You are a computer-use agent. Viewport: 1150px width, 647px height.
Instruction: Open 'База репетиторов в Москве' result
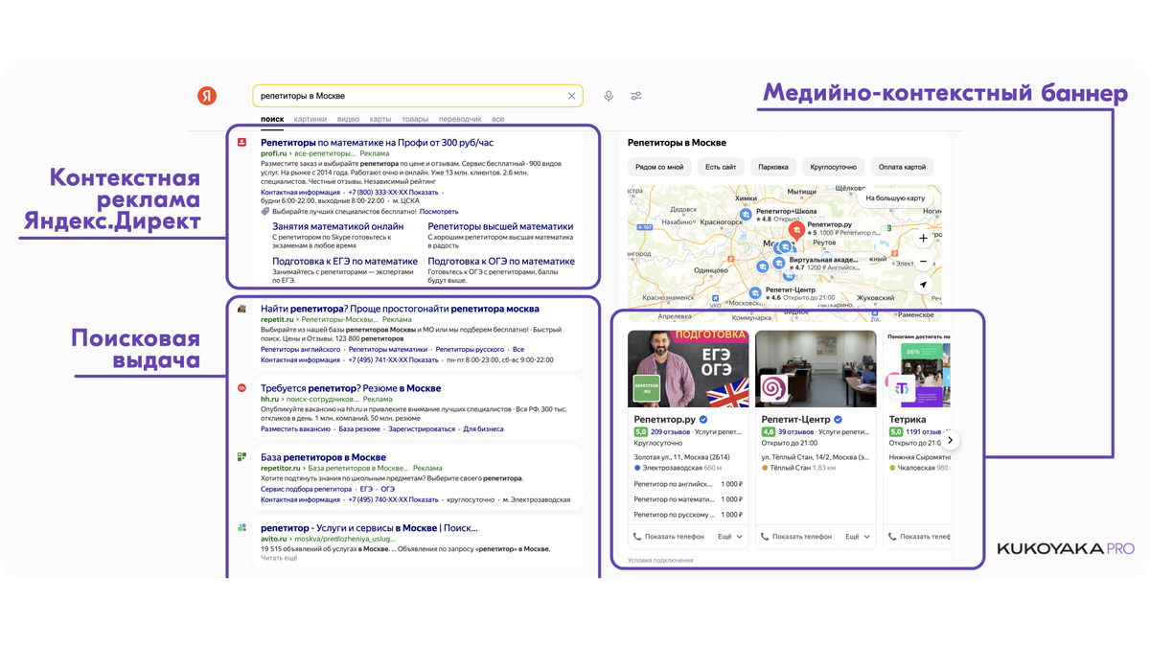323,457
